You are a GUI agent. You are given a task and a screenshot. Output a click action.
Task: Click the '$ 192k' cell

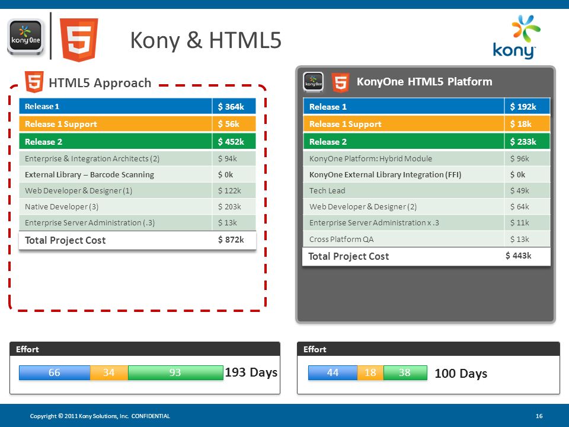point(528,106)
